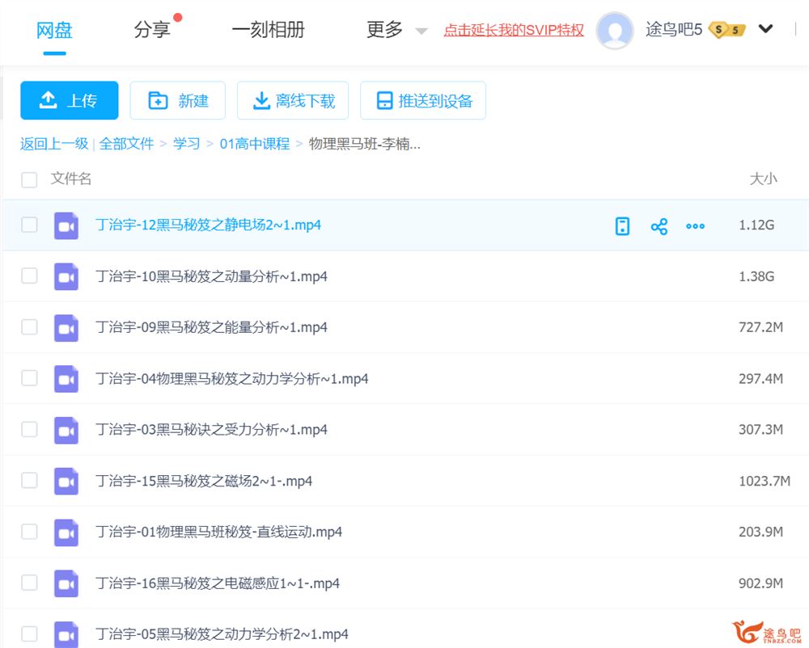Open the file 丁治宇-01物理黑马班秘笈-直线运动.mp4

coord(218,532)
